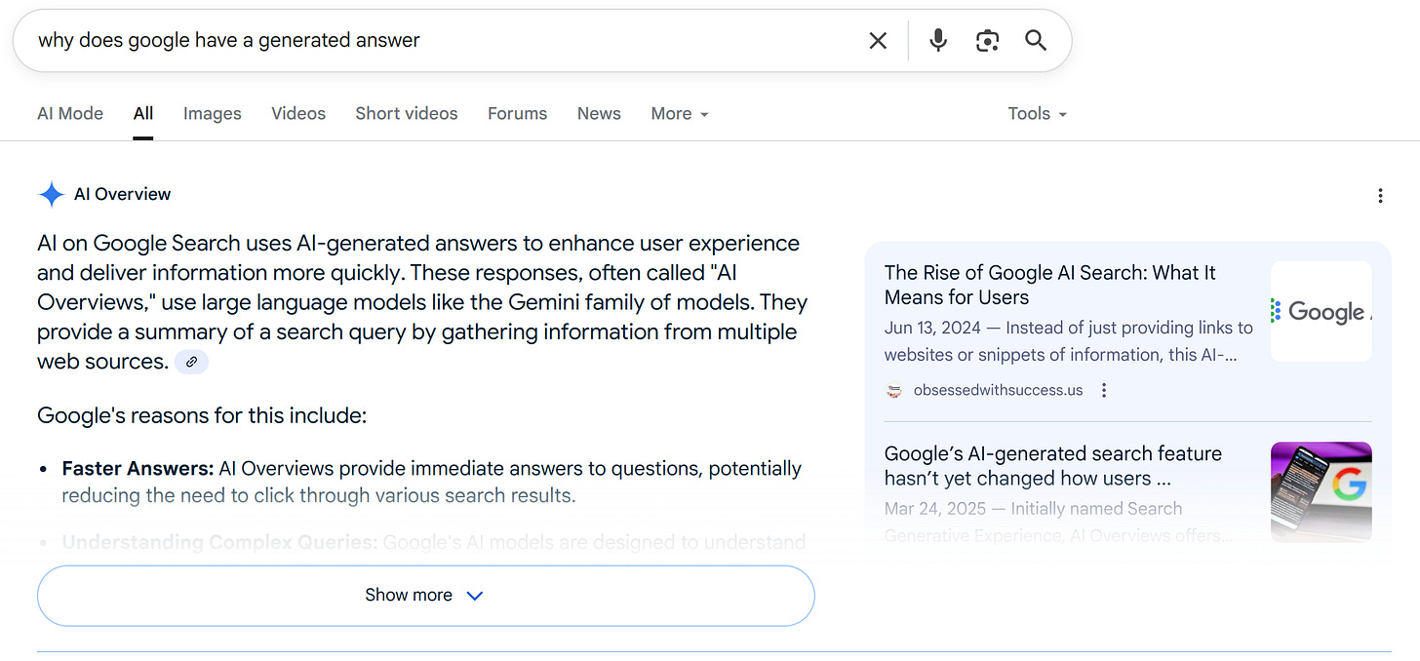Clear the search query with the X icon
This screenshot has width=1420, height=661.
(x=878, y=40)
